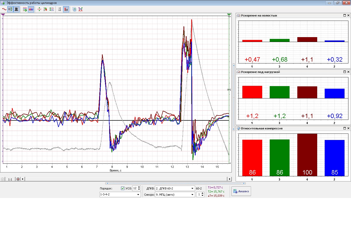351x232 pixels.
Task: Click the Время, с axis label
Action: coord(115,170)
